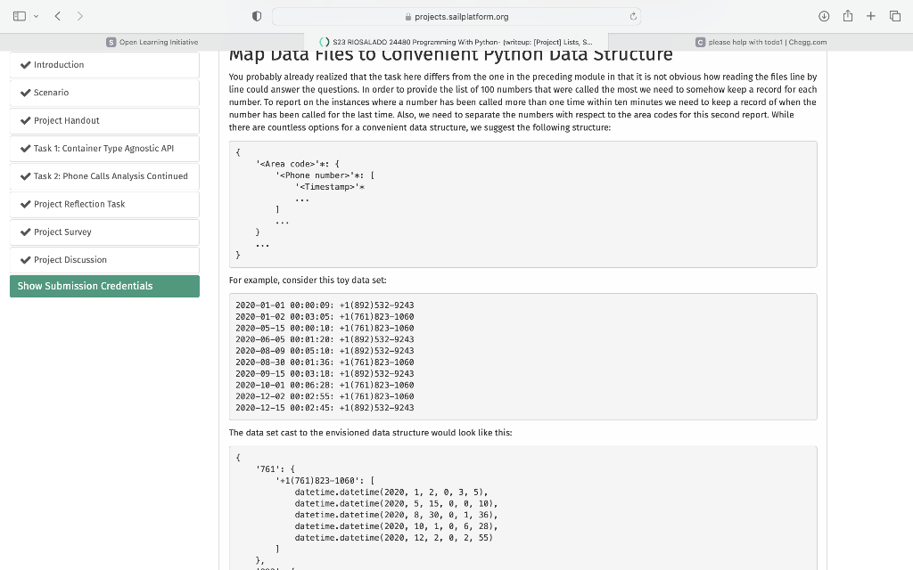913x570 pixels.
Task: Open the Project Discussion section
Action: click(105, 260)
